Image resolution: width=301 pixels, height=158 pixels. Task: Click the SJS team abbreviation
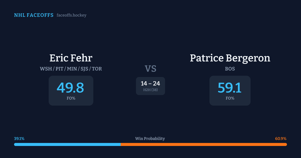point(85,69)
